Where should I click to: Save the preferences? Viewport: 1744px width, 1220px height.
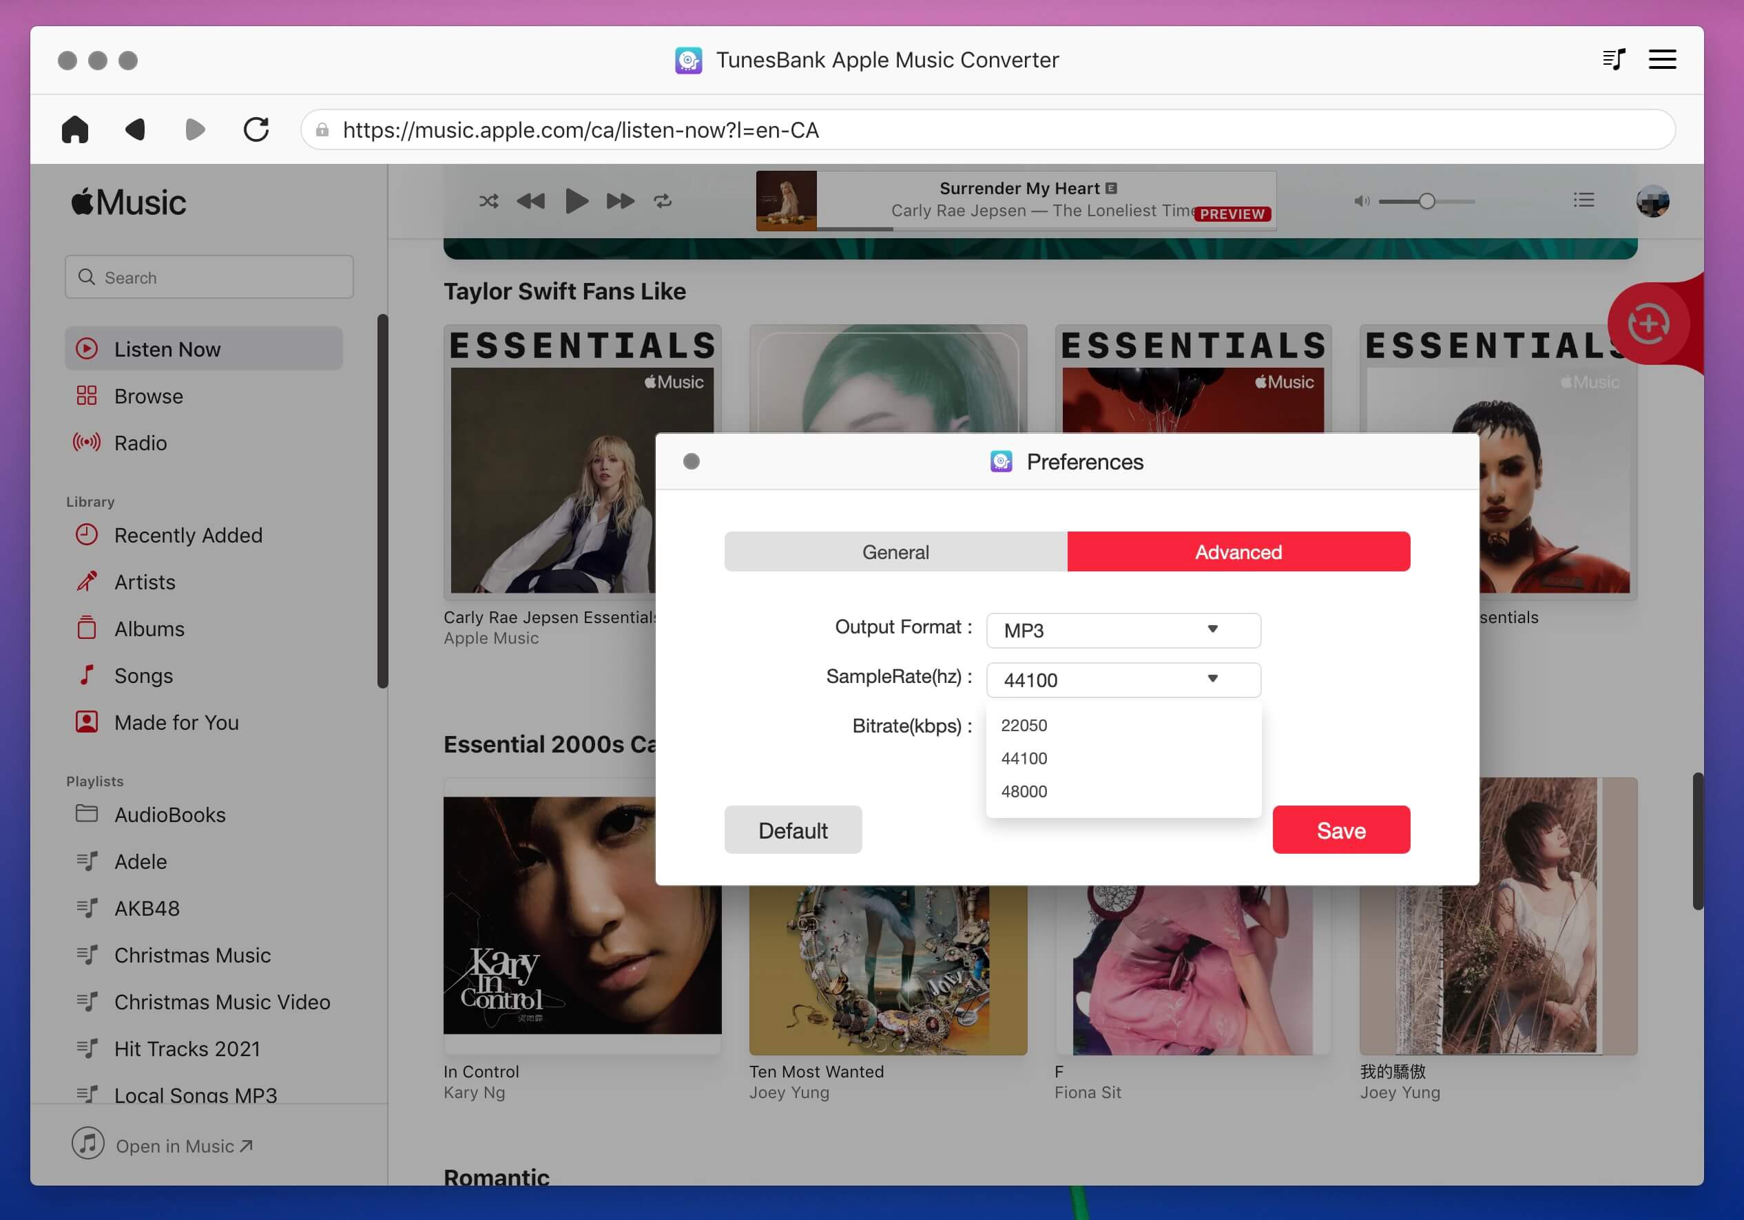pos(1340,830)
